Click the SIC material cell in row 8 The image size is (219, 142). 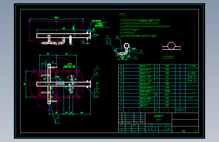(x=167, y=81)
